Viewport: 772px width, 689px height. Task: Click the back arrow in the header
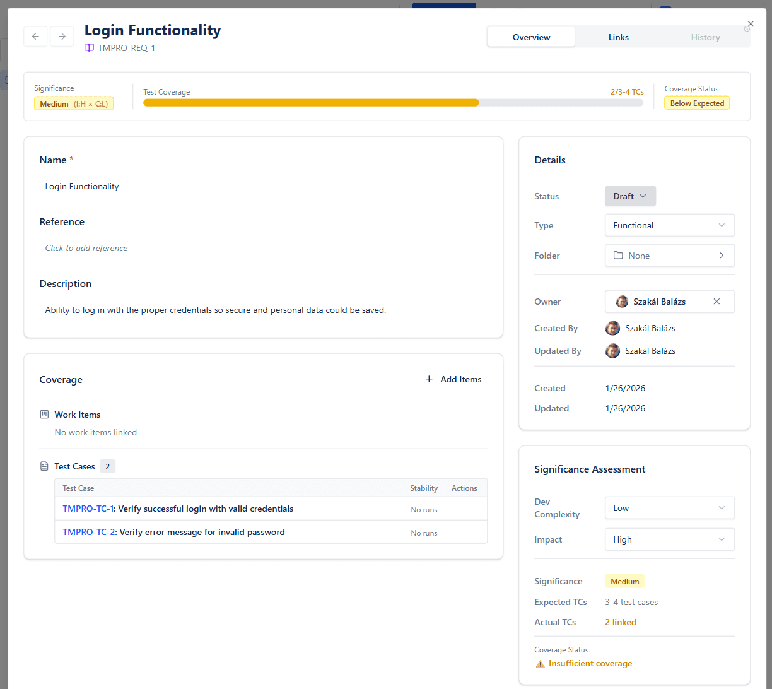coord(35,37)
